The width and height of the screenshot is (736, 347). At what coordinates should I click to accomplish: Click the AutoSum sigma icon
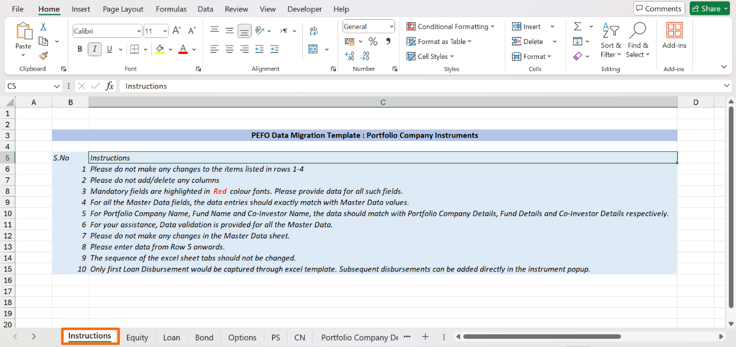coord(578,26)
